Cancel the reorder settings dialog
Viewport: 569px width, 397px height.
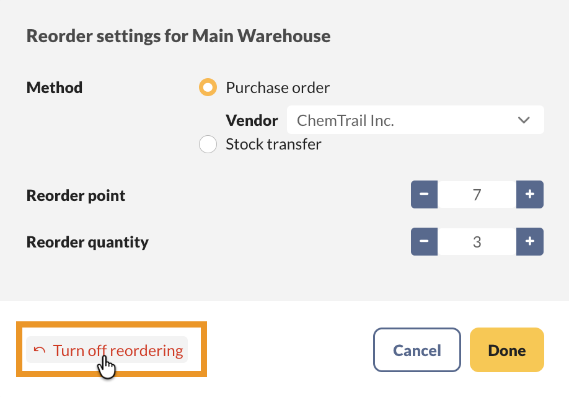(x=417, y=350)
